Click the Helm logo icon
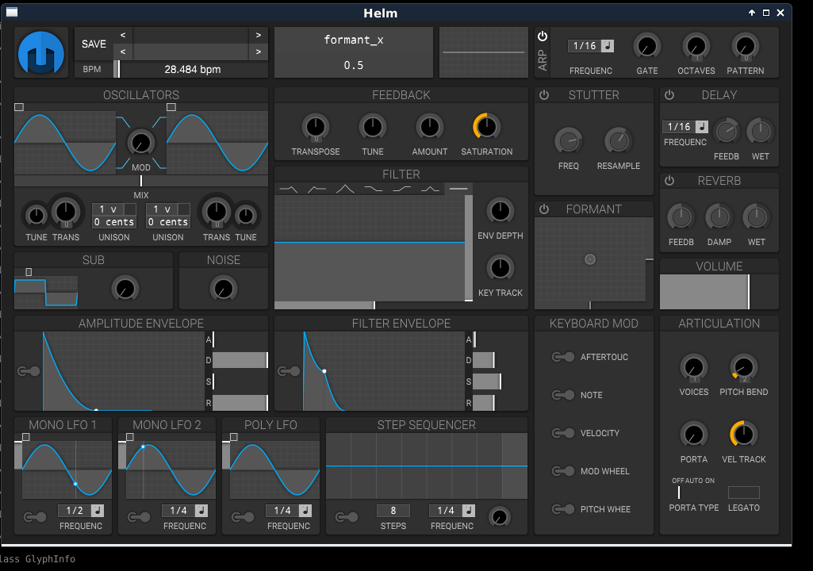Screen dimensions: 813x571 click(x=41, y=52)
